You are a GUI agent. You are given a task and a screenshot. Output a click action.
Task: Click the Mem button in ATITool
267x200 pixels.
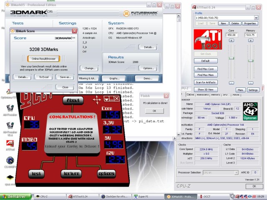(240, 90)
